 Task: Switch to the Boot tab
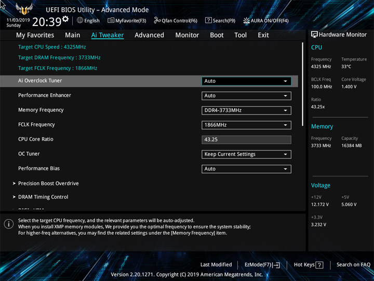click(x=217, y=35)
